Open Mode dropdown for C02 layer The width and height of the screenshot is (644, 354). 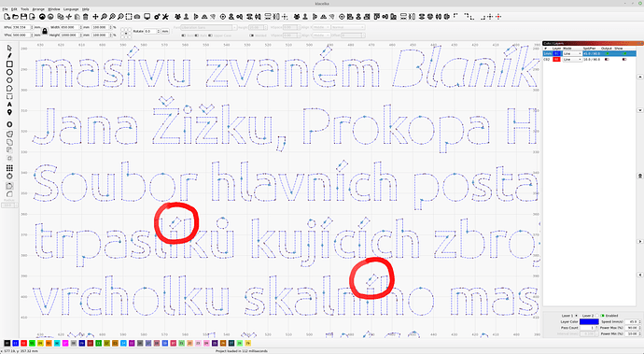coord(572,60)
